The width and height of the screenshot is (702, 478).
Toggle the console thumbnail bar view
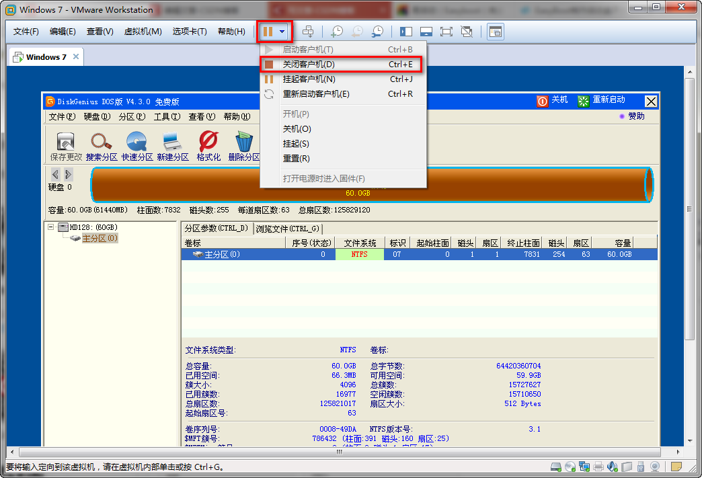coord(426,31)
